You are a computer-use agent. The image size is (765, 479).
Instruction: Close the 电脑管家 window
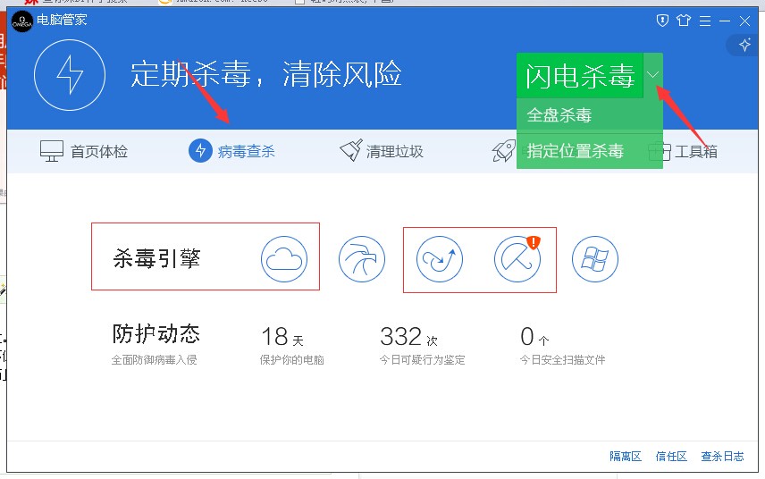[x=744, y=21]
